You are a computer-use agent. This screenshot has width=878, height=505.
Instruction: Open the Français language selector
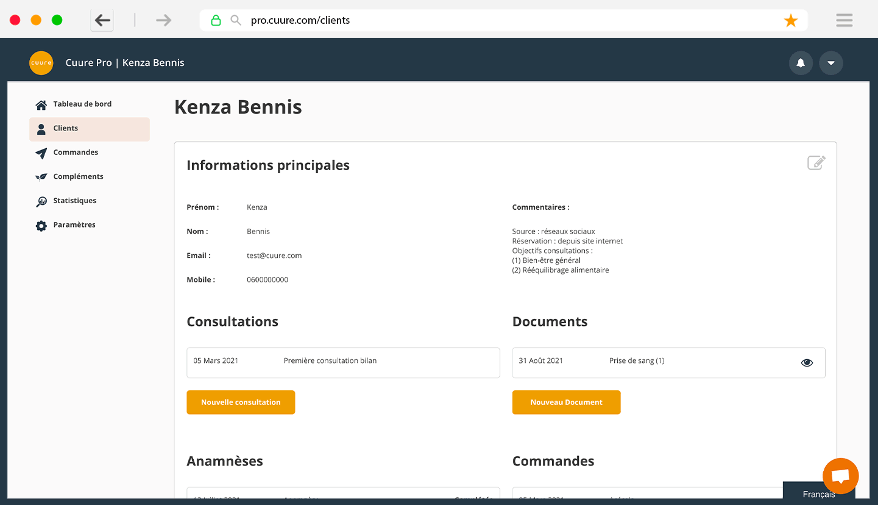click(818, 494)
